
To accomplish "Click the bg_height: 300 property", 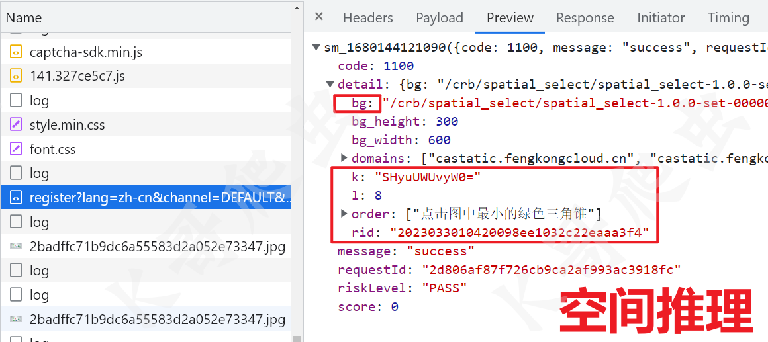I will (405, 121).
